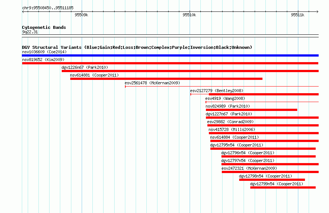Click esv2472321 (McKernan2009) label
The image size is (329, 213).
(249, 168)
